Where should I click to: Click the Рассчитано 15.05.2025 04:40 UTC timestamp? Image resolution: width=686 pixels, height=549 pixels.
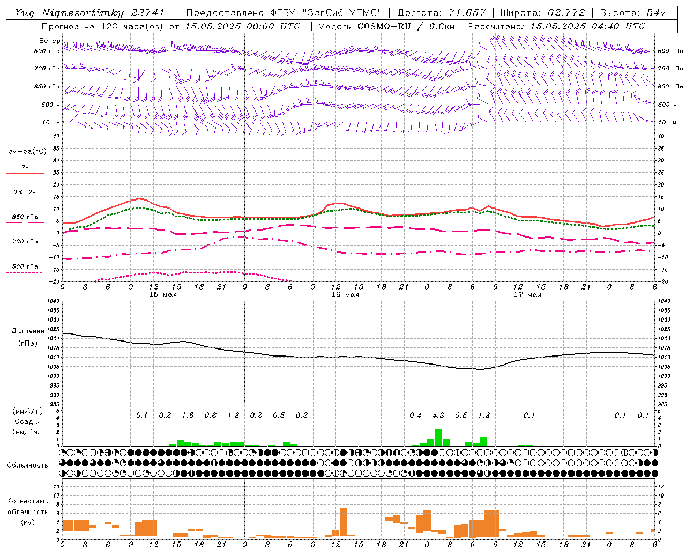point(556,26)
